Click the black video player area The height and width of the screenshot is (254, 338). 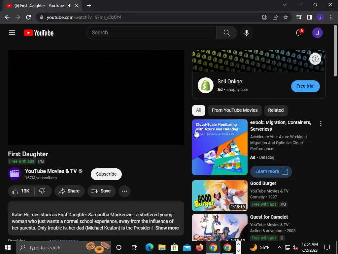(x=96, y=98)
